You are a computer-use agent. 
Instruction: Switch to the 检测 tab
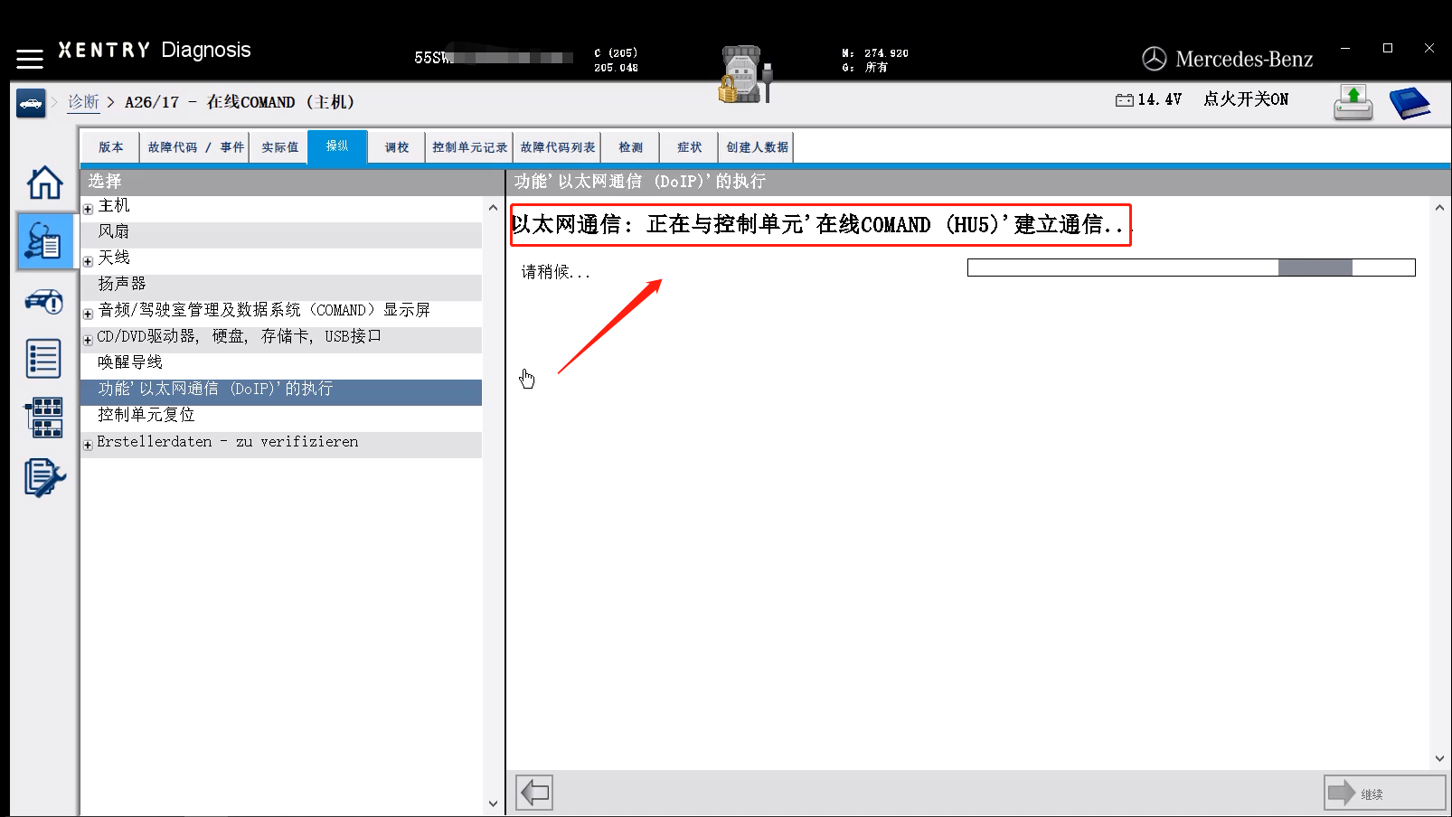tap(630, 147)
